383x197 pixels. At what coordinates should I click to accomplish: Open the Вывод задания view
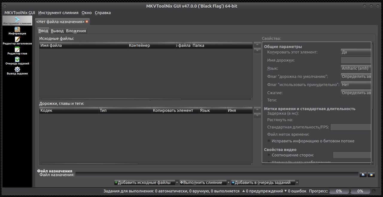17,71
